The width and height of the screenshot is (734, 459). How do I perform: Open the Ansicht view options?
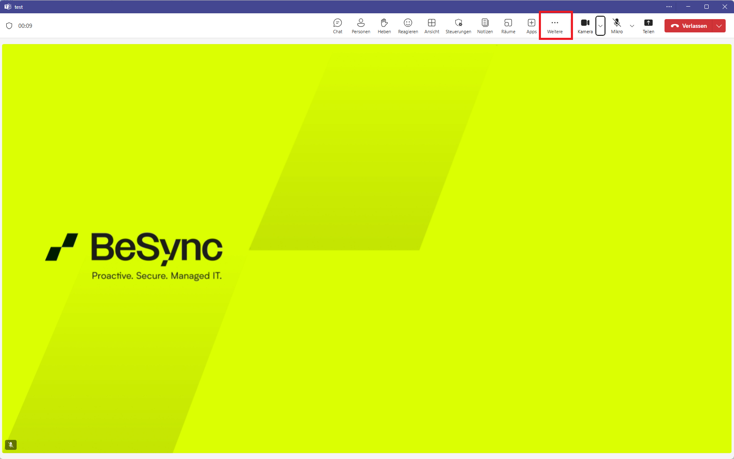tap(431, 25)
